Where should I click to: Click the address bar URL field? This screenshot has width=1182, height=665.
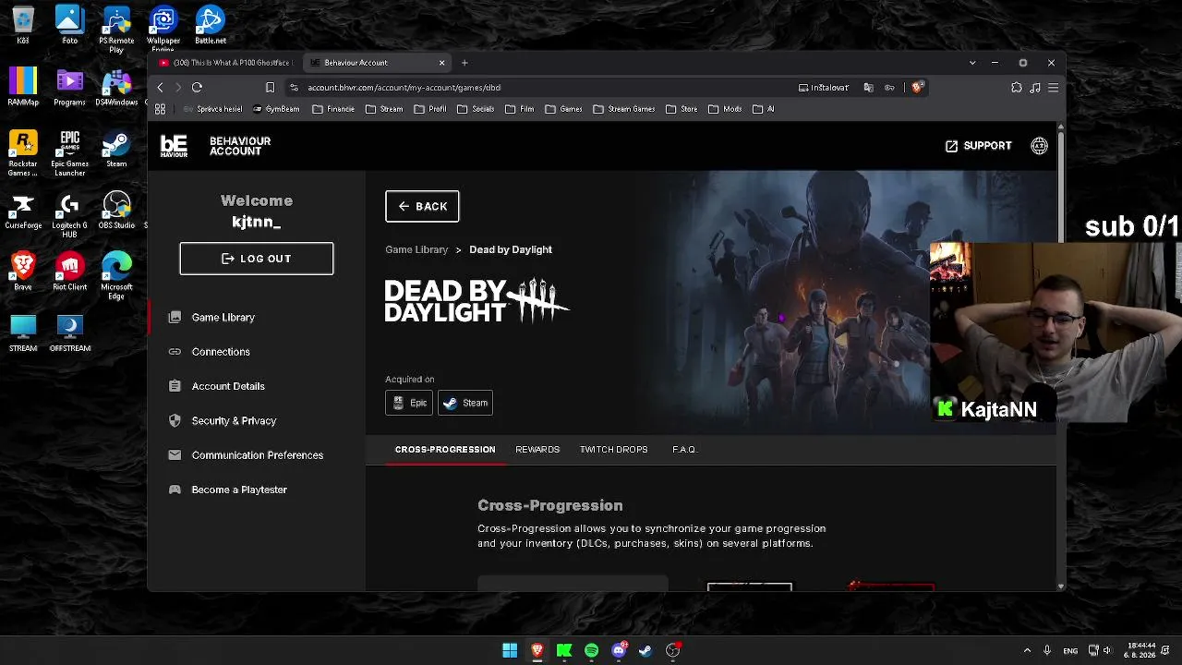545,88
